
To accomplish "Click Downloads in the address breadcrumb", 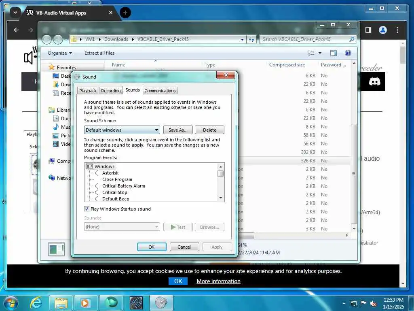I will click(116, 39).
